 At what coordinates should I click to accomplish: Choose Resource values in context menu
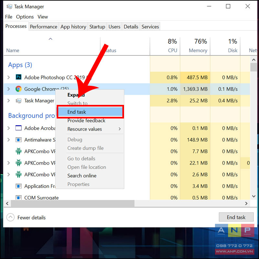tap(90, 129)
